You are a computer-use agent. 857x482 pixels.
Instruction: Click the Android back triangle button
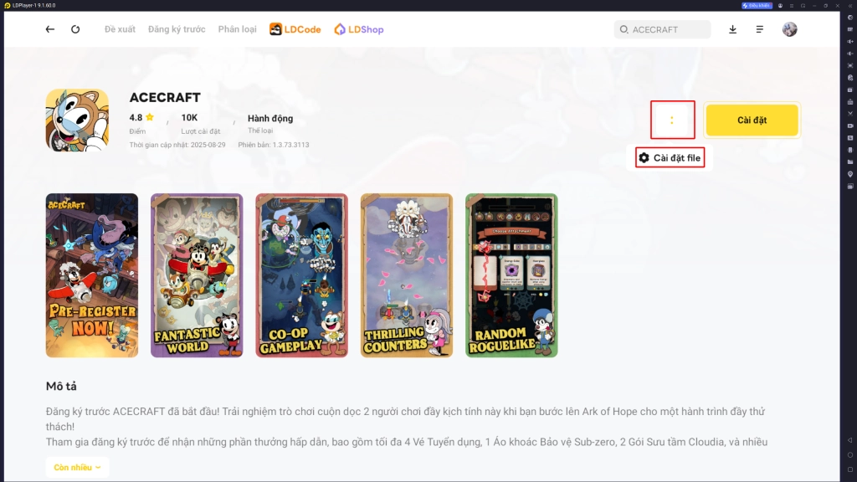point(850,440)
